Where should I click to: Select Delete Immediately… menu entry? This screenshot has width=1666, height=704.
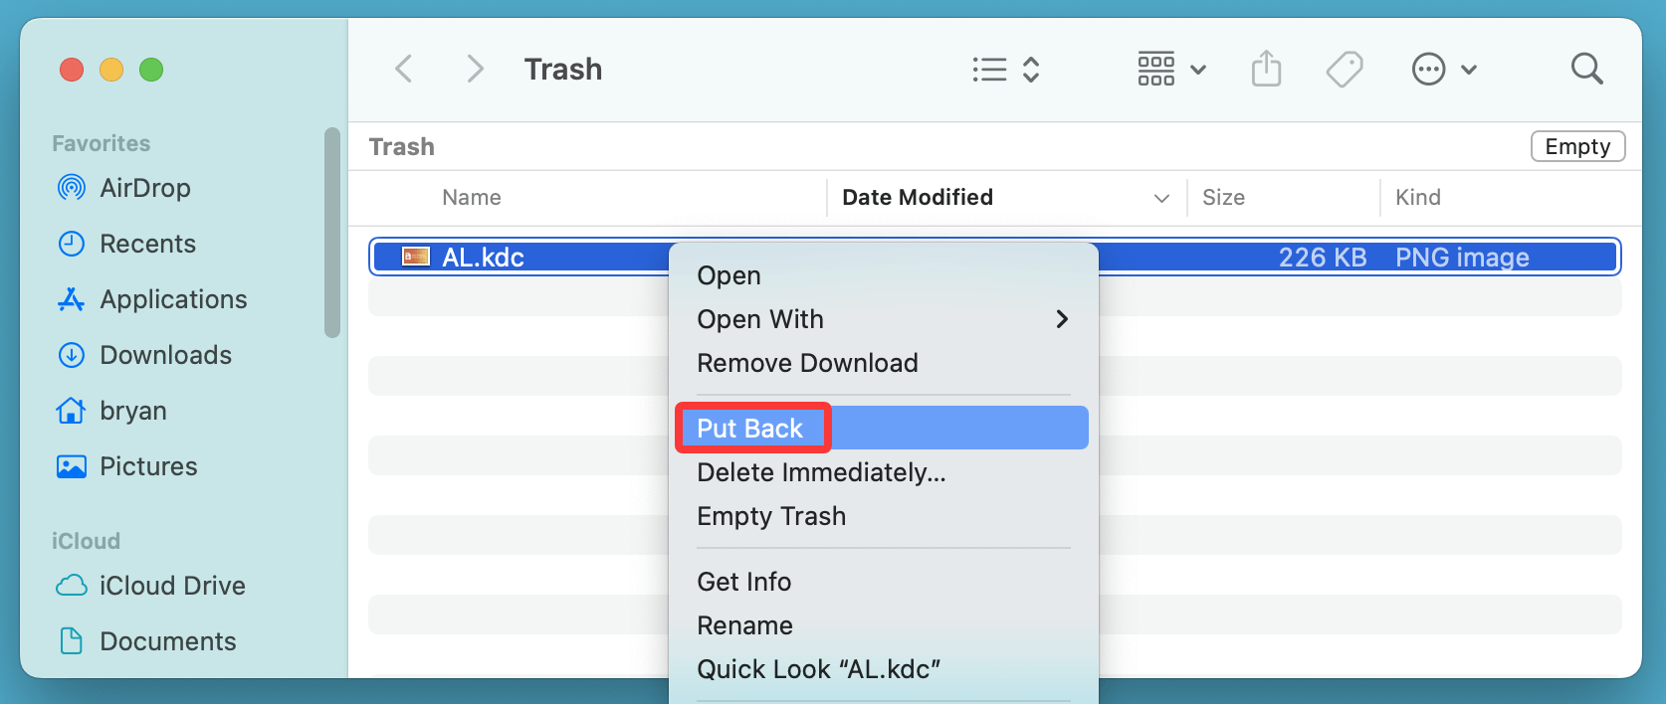coord(884,472)
